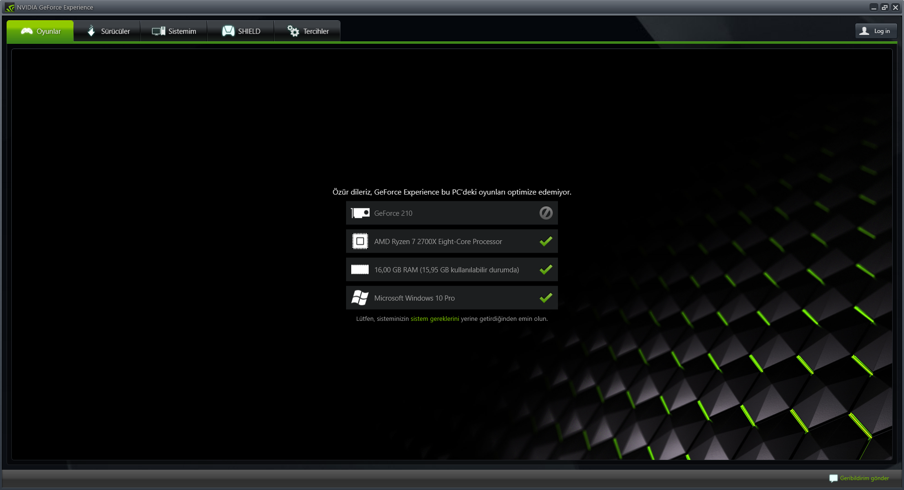
Task: Select the GeForce 210 text
Action: coord(393,213)
